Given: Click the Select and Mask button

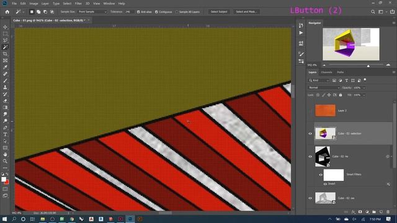Looking at the screenshot, I should coord(246,12).
